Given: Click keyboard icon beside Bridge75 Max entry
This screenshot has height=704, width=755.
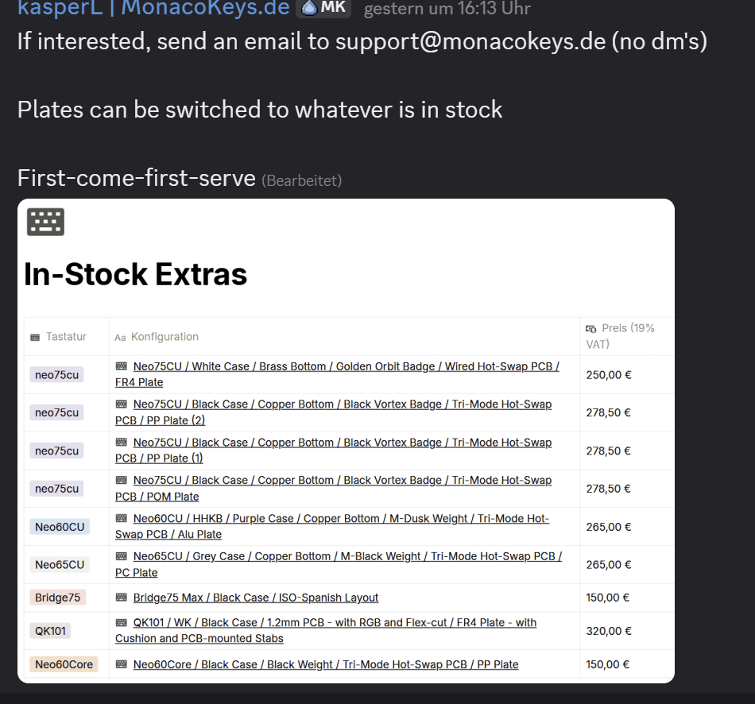Looking at the screenshot, I should (x=122, y=598).
